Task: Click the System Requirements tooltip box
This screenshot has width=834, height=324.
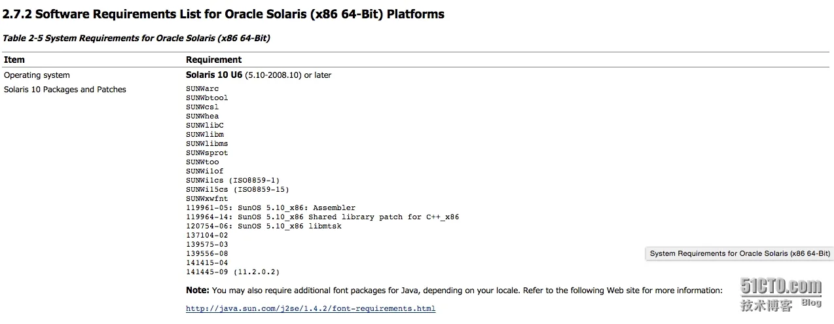Action: 740,253
